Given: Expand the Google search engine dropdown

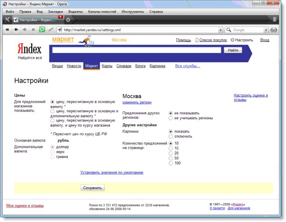Looking at the screenshot, I should [266, 30].
